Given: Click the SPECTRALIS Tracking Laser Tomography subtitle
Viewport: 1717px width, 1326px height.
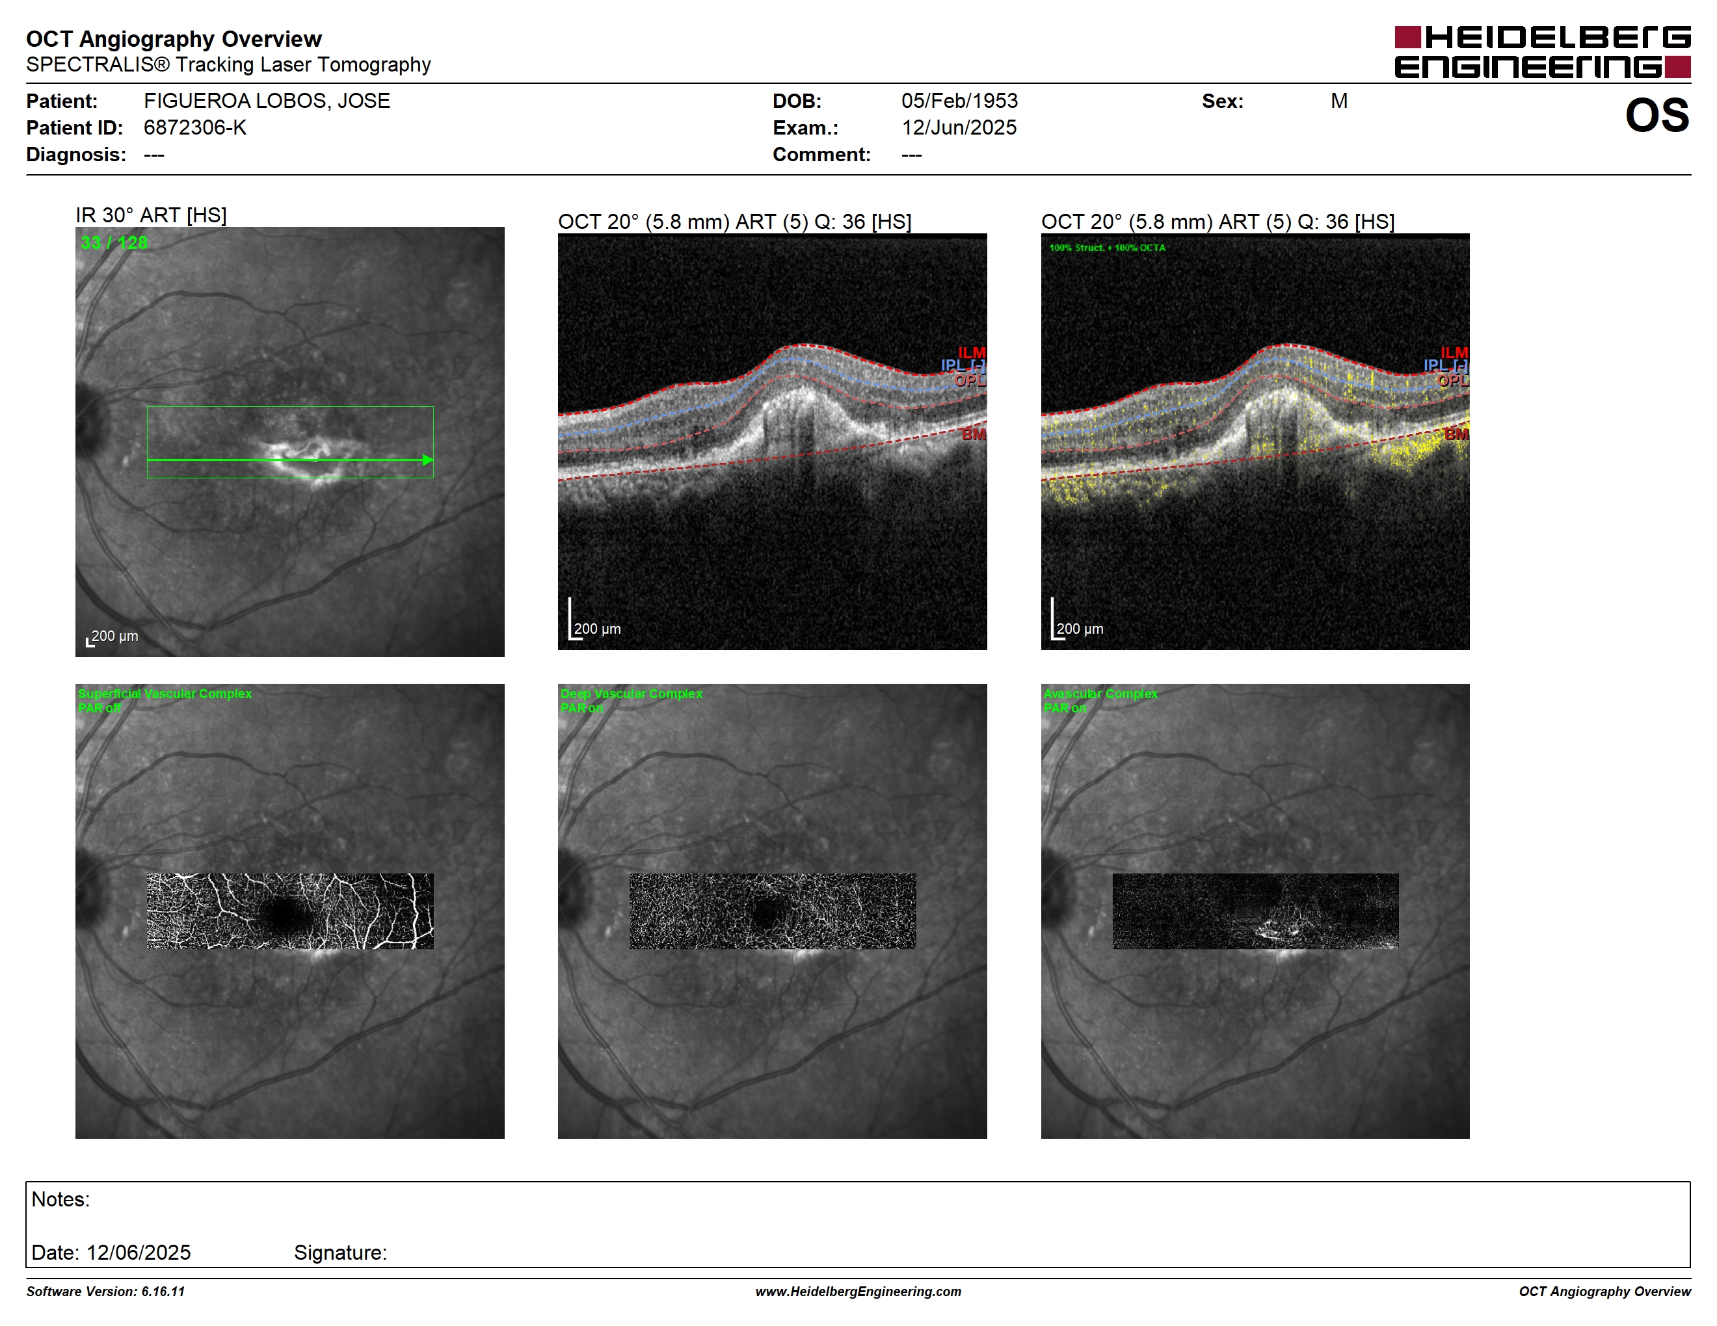Looking at the screenshot, I should tap(228, 64).
